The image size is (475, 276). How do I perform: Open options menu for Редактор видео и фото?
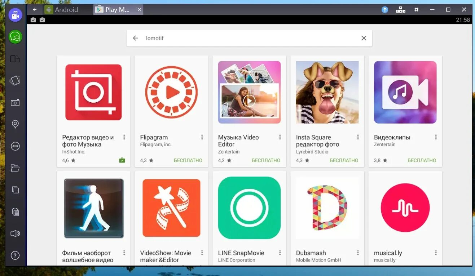(124, 137)
